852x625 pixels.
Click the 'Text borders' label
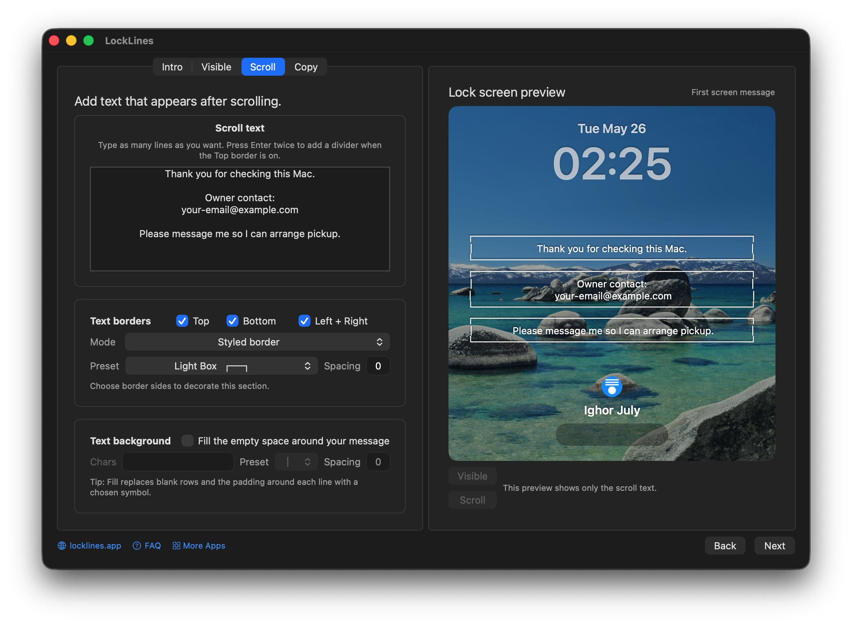point(120,321)
